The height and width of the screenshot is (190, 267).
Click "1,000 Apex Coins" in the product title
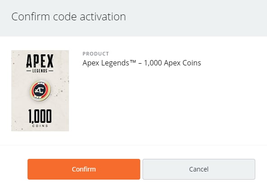pyautogui.click(x=172, y=63)
